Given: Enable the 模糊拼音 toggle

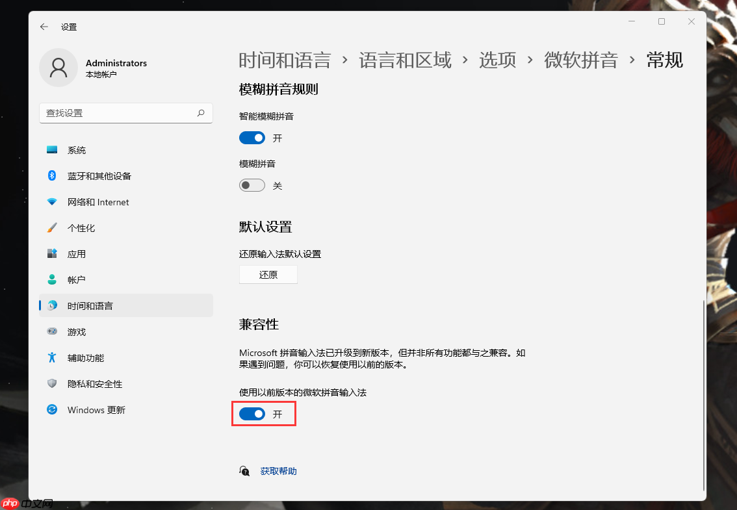Looking at the screenshot, I should (252, 185).
